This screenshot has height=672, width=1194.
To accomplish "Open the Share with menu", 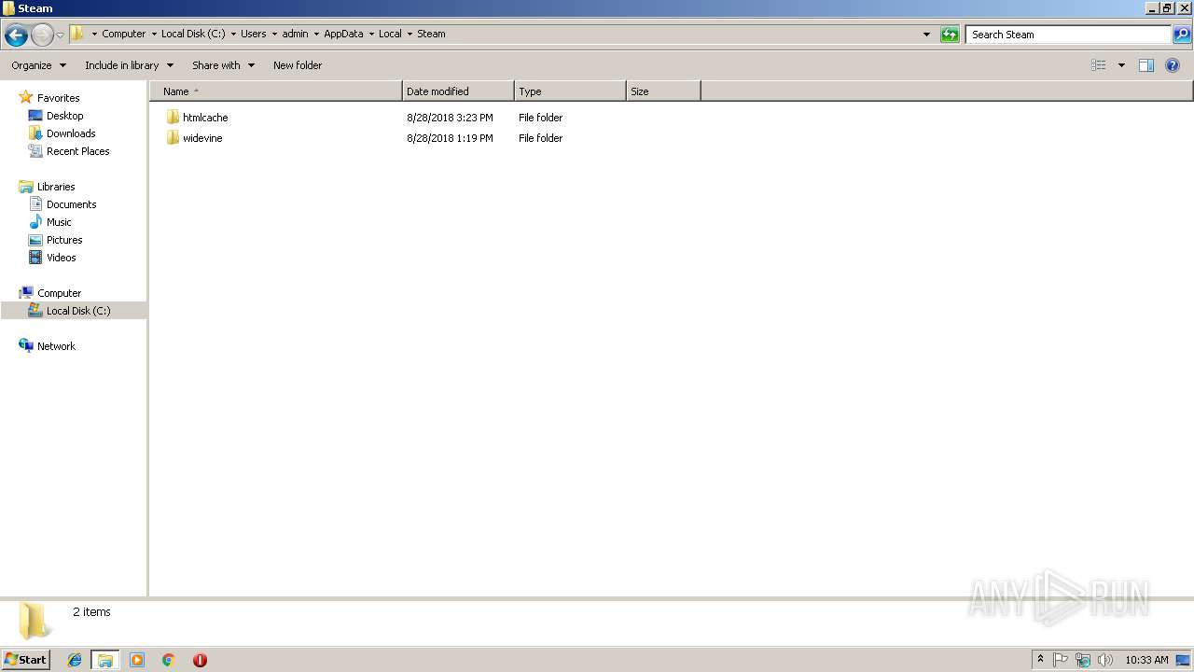I will (223, 65).
